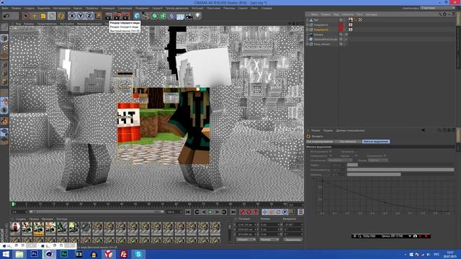This screenshot has width=461, height=259.
Task: Toggle the first red visibility dot in the object manager
Action: pyautogui.click(x=341, y=25)
